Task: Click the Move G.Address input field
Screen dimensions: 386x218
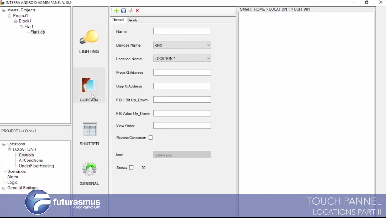Action: 182,72
